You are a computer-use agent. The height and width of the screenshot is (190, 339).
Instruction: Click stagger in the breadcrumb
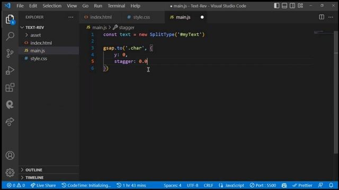pos(127,27)
